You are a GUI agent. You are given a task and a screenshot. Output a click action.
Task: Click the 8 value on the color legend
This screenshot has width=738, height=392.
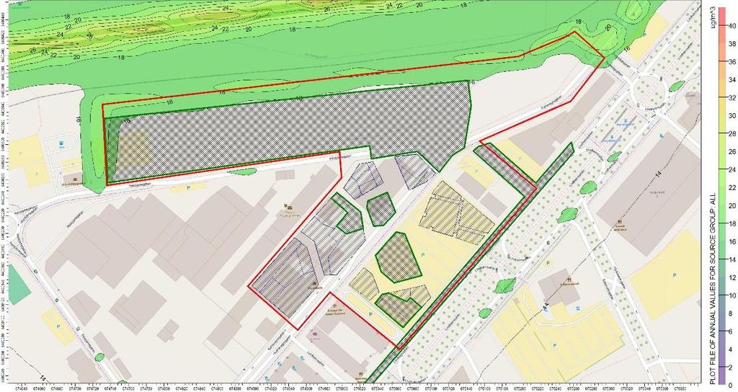[731, 313]
